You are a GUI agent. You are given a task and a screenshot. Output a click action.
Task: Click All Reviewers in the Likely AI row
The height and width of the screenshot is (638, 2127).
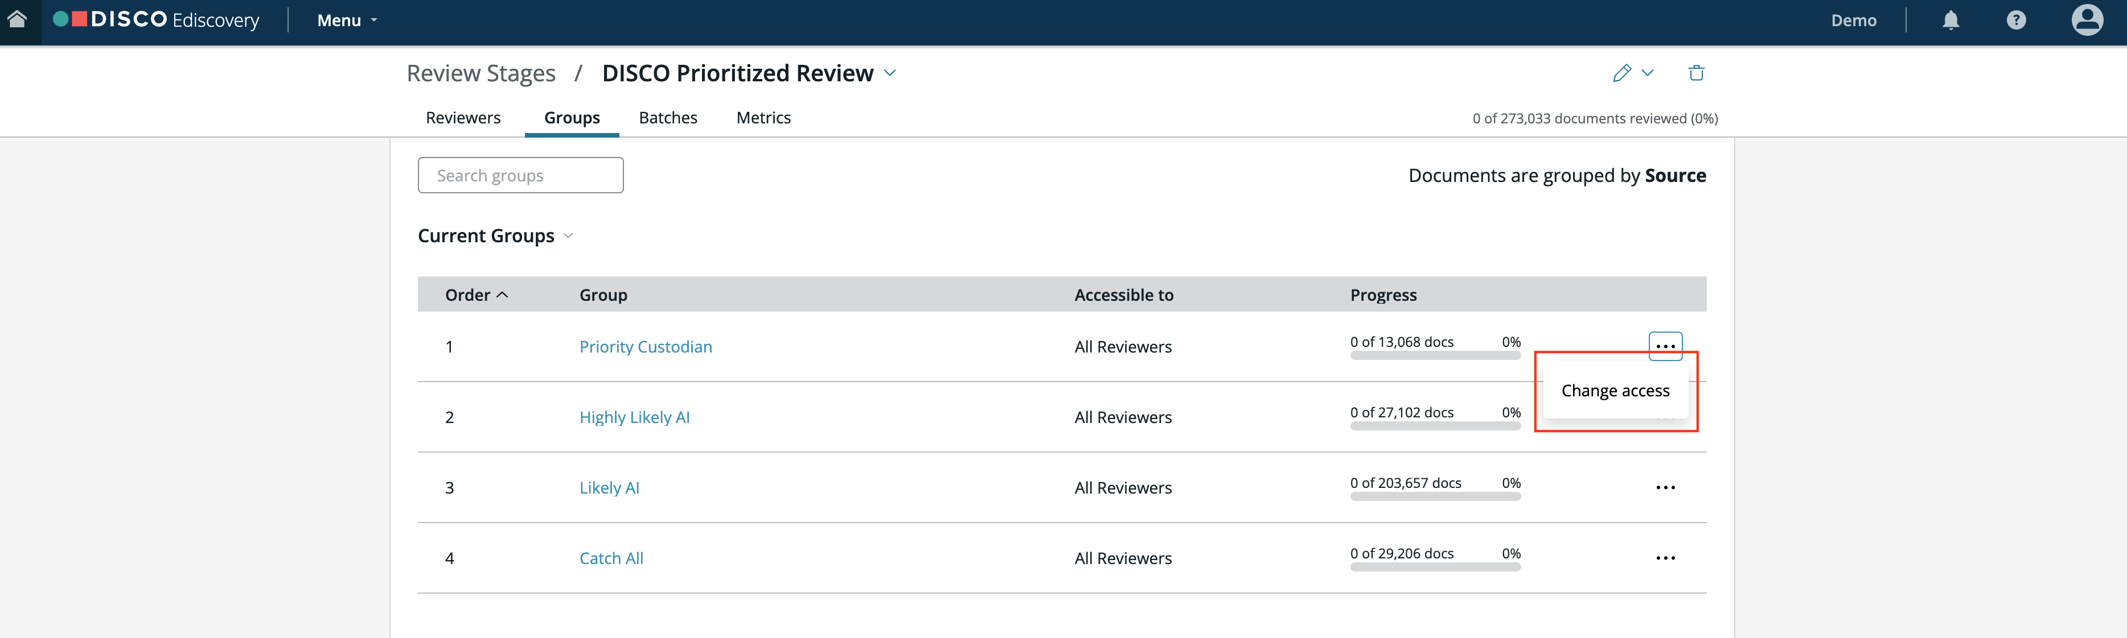1123,488
